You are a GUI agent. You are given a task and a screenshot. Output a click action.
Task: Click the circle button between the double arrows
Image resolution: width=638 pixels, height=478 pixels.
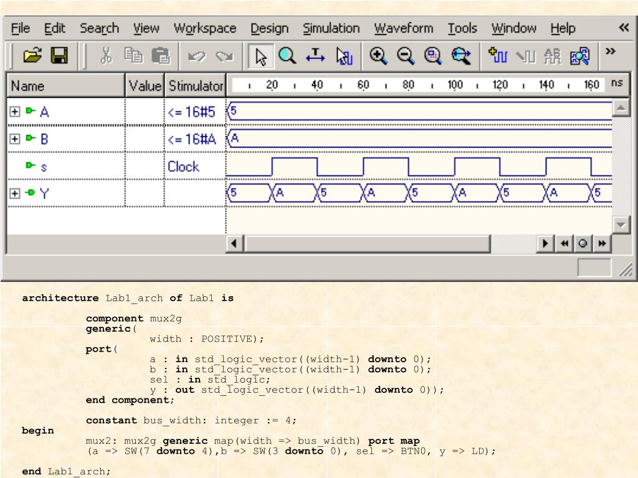coord(583,243)
